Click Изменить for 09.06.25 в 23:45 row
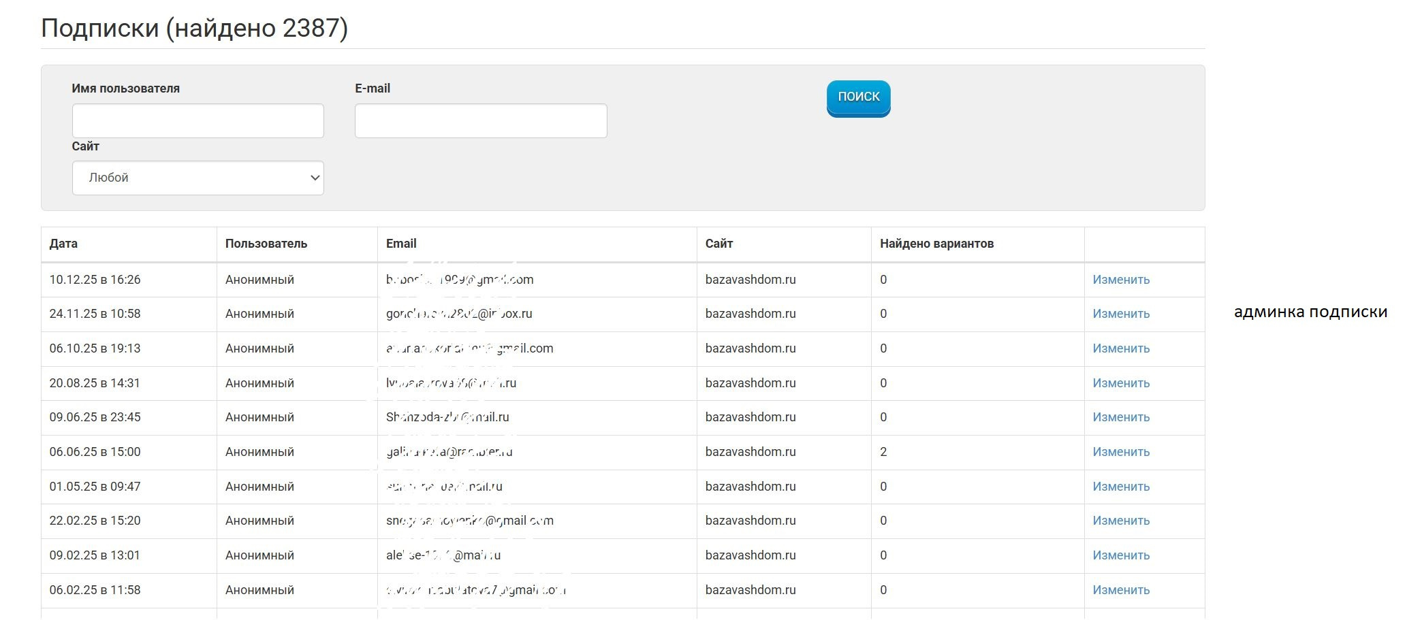Viewport: 1422px width, 620px height. tap(1121, 417)
